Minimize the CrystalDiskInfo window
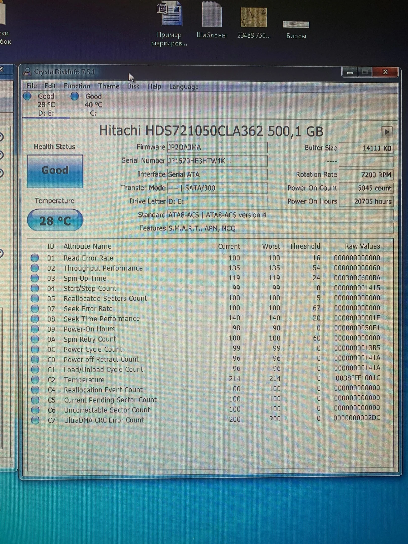The width and height of the screenshot is (408, 544). [x=350, y=72]
